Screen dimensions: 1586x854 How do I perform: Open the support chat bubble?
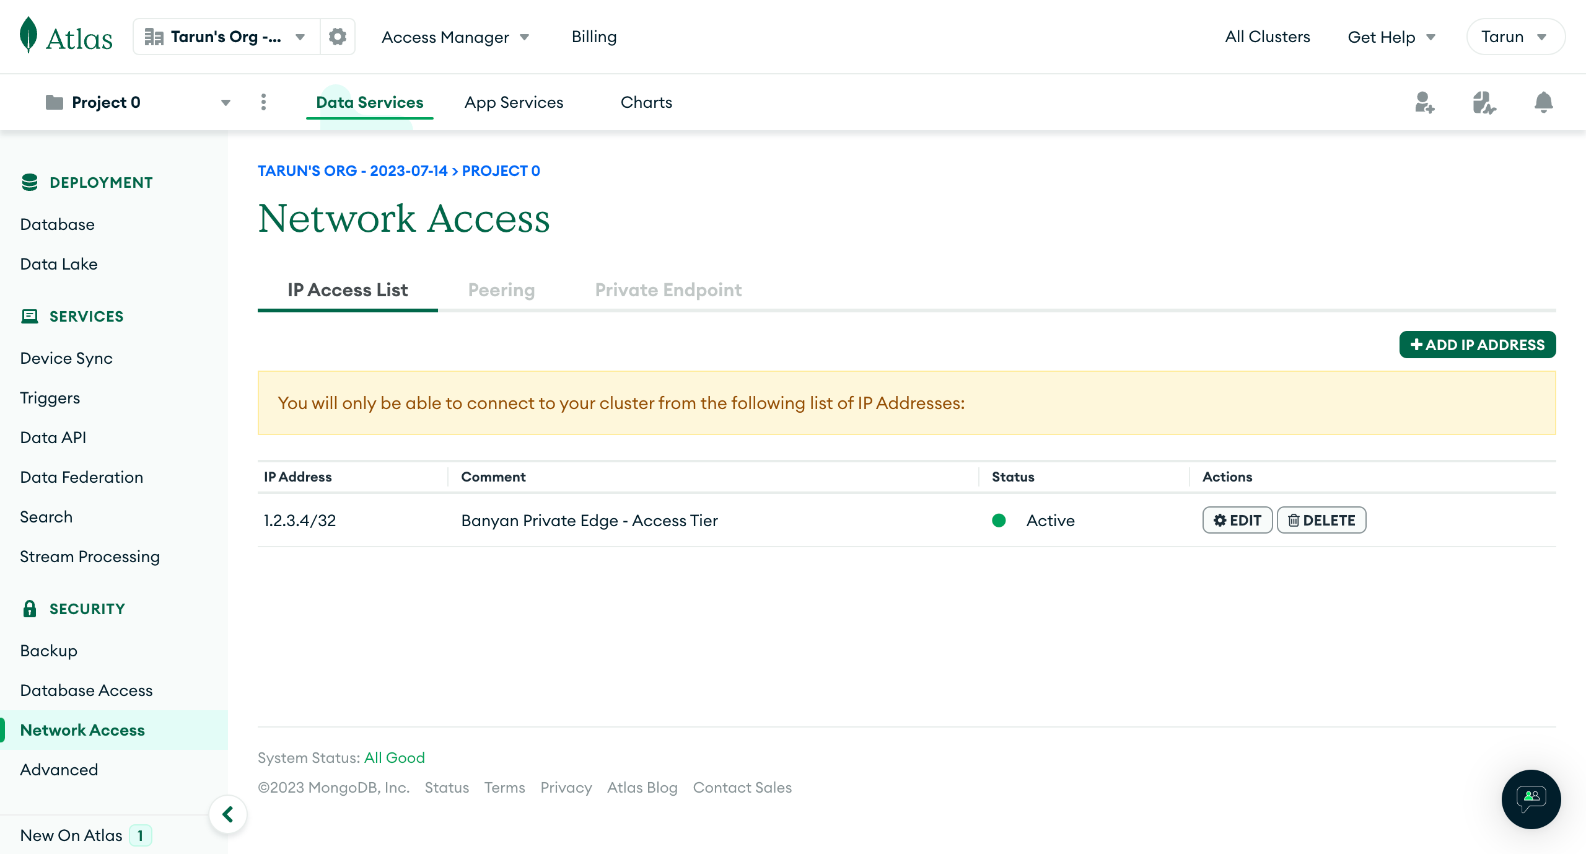tap(1531, 799)
